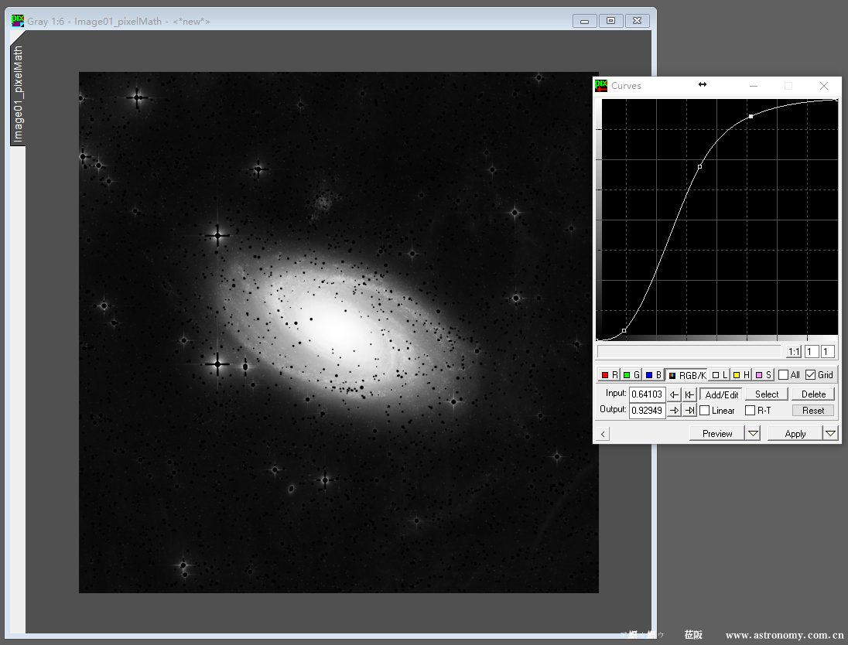
Task: Select the Image01_pixelMath vertical tab
Action: [x=18, y=94]
